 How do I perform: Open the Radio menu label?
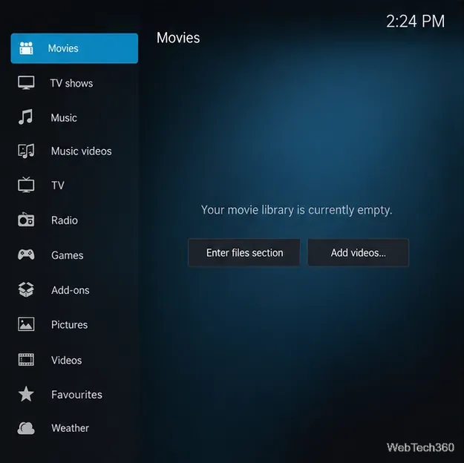[x=65, y=220]
